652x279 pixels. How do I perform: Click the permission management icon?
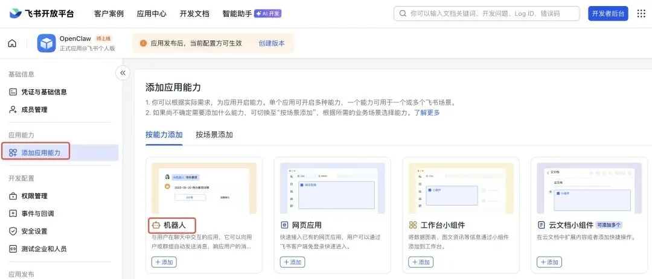(13, 196)
